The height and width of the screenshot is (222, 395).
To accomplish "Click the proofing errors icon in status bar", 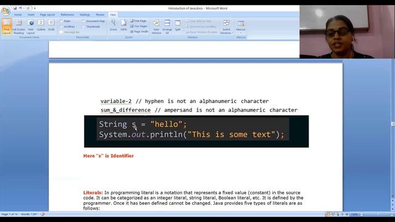I will point(43,214).
